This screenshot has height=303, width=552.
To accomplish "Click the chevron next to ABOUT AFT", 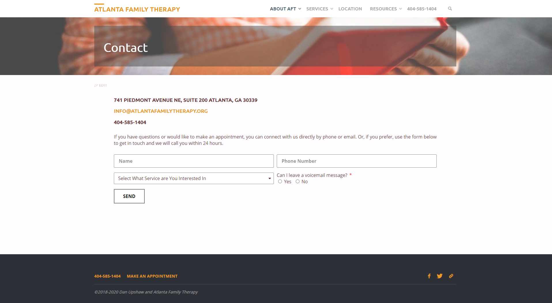I will click(x=300, y=9).
